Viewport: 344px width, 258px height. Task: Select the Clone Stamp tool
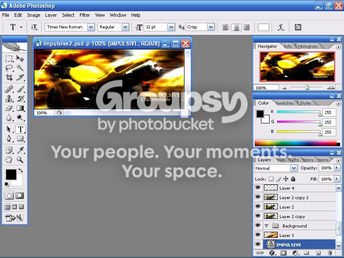9,99
